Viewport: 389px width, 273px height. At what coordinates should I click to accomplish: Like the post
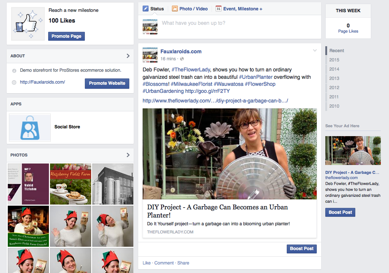[x=146, y=263]
